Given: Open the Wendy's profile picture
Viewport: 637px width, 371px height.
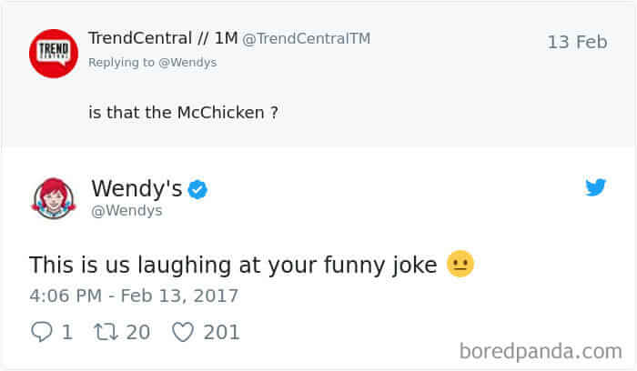Looking at the screenshot, I should pos(54,199).
